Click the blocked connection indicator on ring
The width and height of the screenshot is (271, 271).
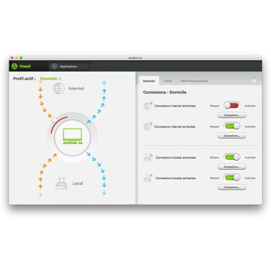point(54,120)
